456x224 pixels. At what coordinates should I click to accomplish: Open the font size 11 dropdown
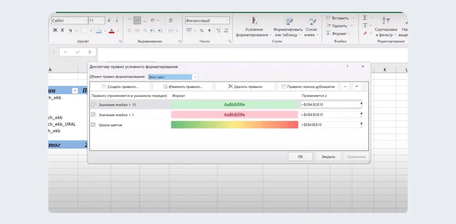click(x=103, y=21)
